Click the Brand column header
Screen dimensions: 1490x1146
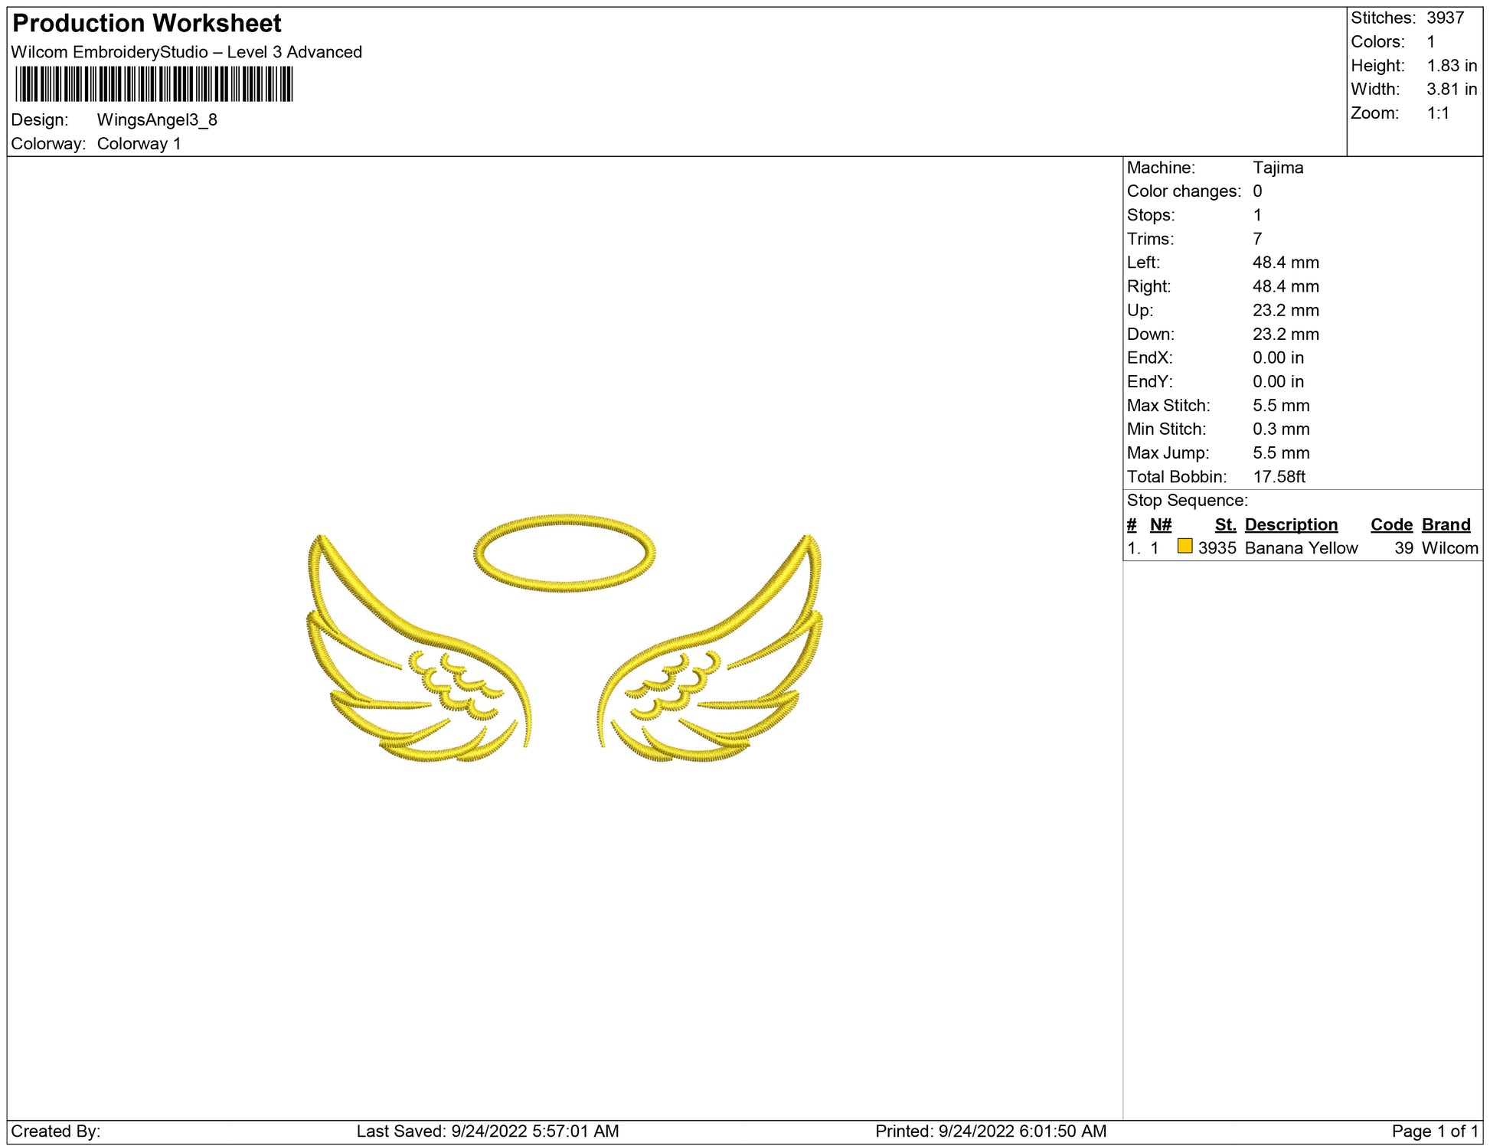click(x=1446, y=525)
